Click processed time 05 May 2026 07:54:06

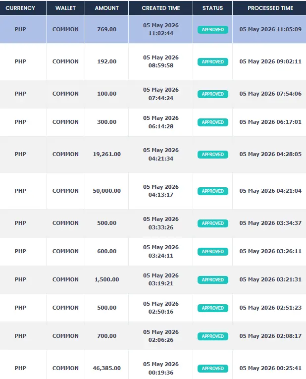[270, 94]
